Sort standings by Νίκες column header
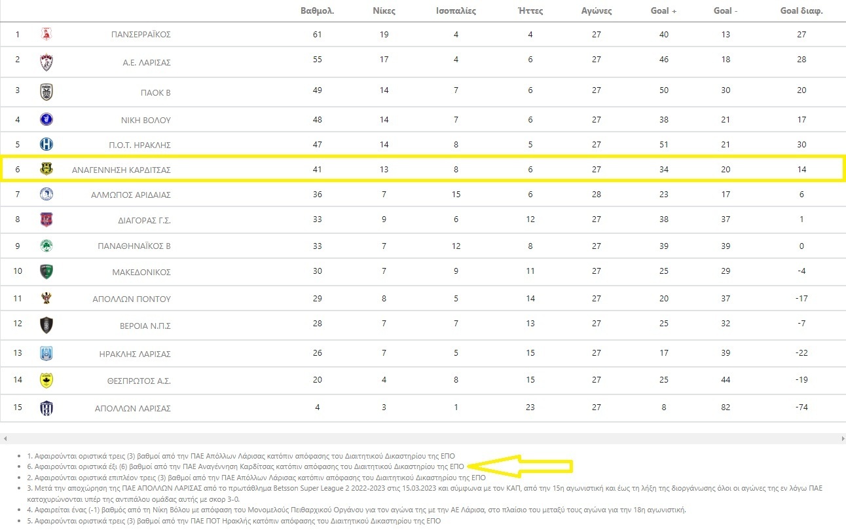 [x=384, y=11]
